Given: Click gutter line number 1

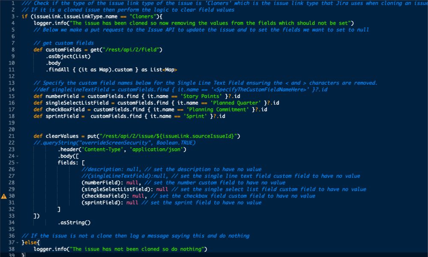Looking at the screenshot, I should point(13,3).
